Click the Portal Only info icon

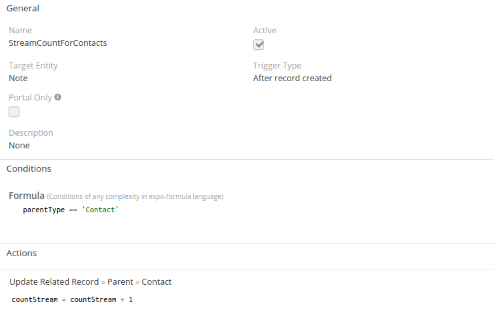click(x=57, y=97)
